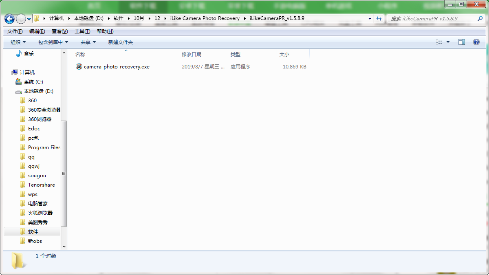The image size is (489, 275).
Task: Click the Forward navigation arrow button
Action: 21,19
